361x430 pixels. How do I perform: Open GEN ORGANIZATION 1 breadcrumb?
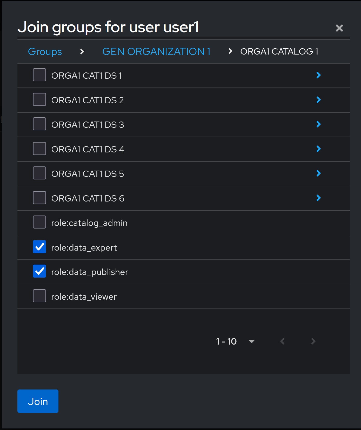tap(156, 51)
